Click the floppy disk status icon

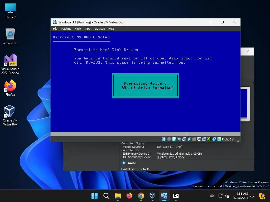pos(174,139)
